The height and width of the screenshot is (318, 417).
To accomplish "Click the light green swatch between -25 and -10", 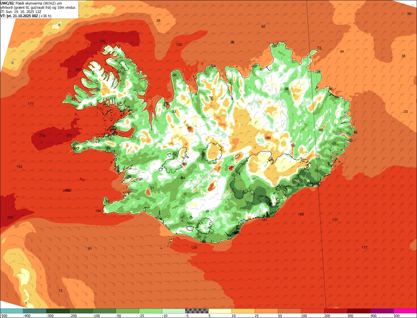I will [151, 311].
